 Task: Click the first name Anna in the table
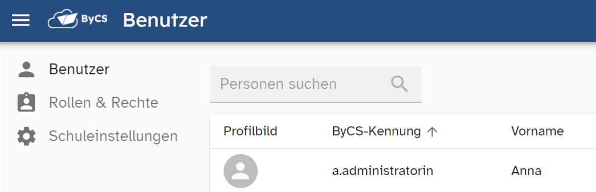[x=526, y=171]
